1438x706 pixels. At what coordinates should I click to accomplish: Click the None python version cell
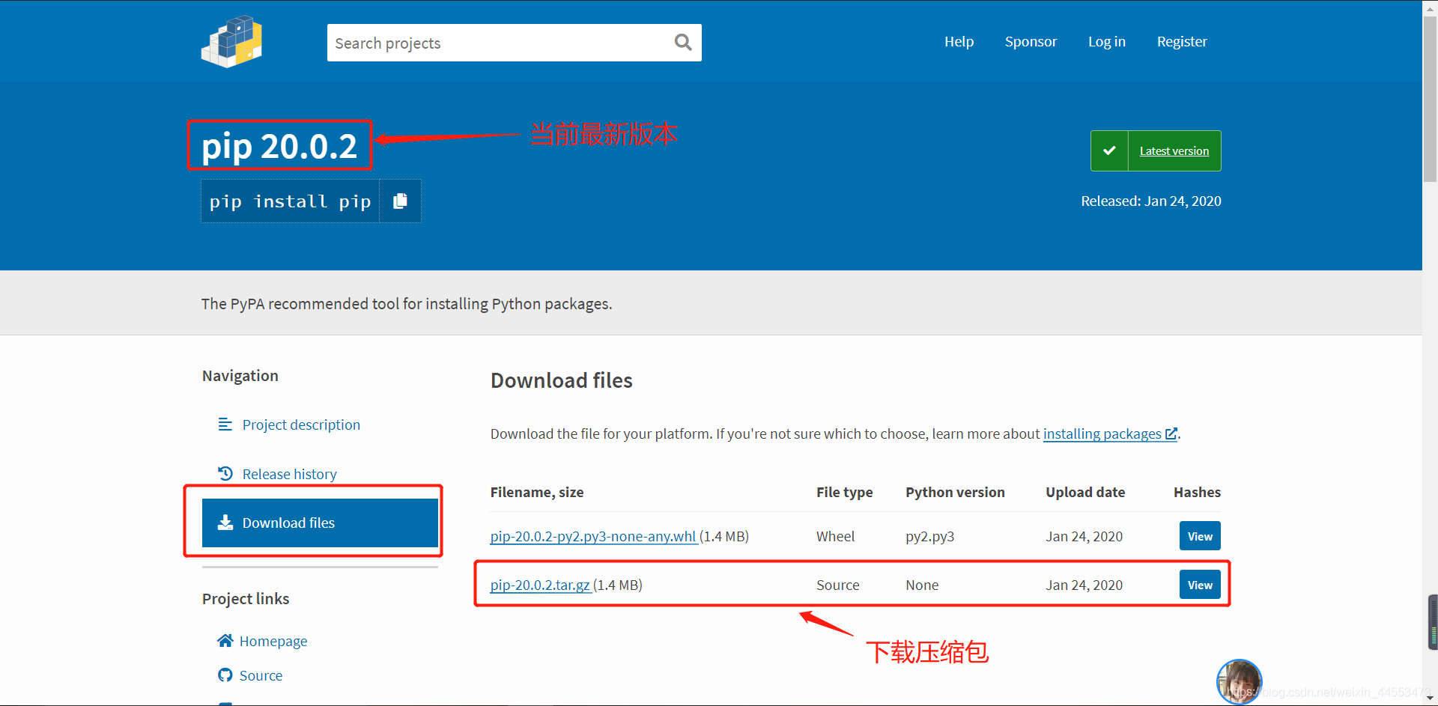pyautogui.click(x=921, y=585)
